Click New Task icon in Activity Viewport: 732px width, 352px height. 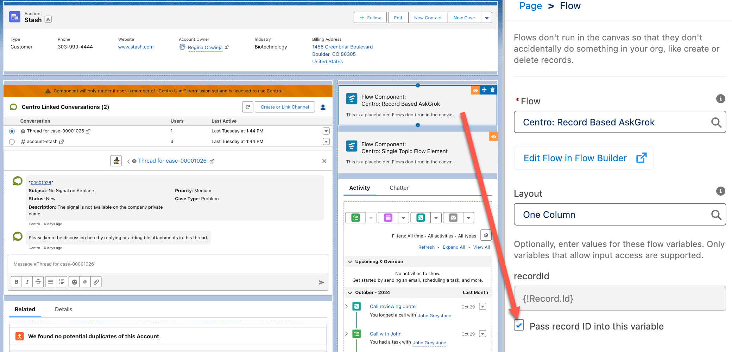pyautogui.click(x=356, y=218)
